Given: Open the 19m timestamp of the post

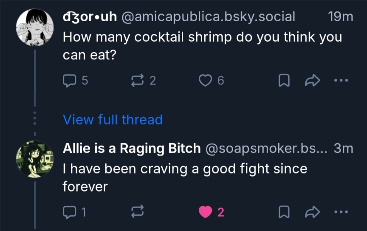Looking at the screenshot, I should click(x=341, y=17).
